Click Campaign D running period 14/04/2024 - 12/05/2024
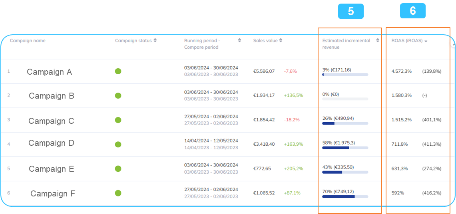 (x=211, y=141)
